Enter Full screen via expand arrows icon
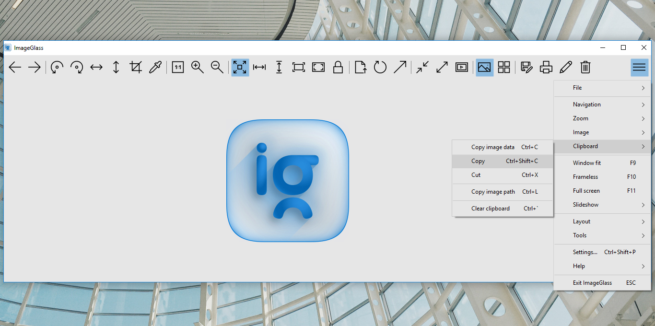Image resolution: width=655 pixels, height=326 pixels. pyautogui.click(x=442, y=68)
